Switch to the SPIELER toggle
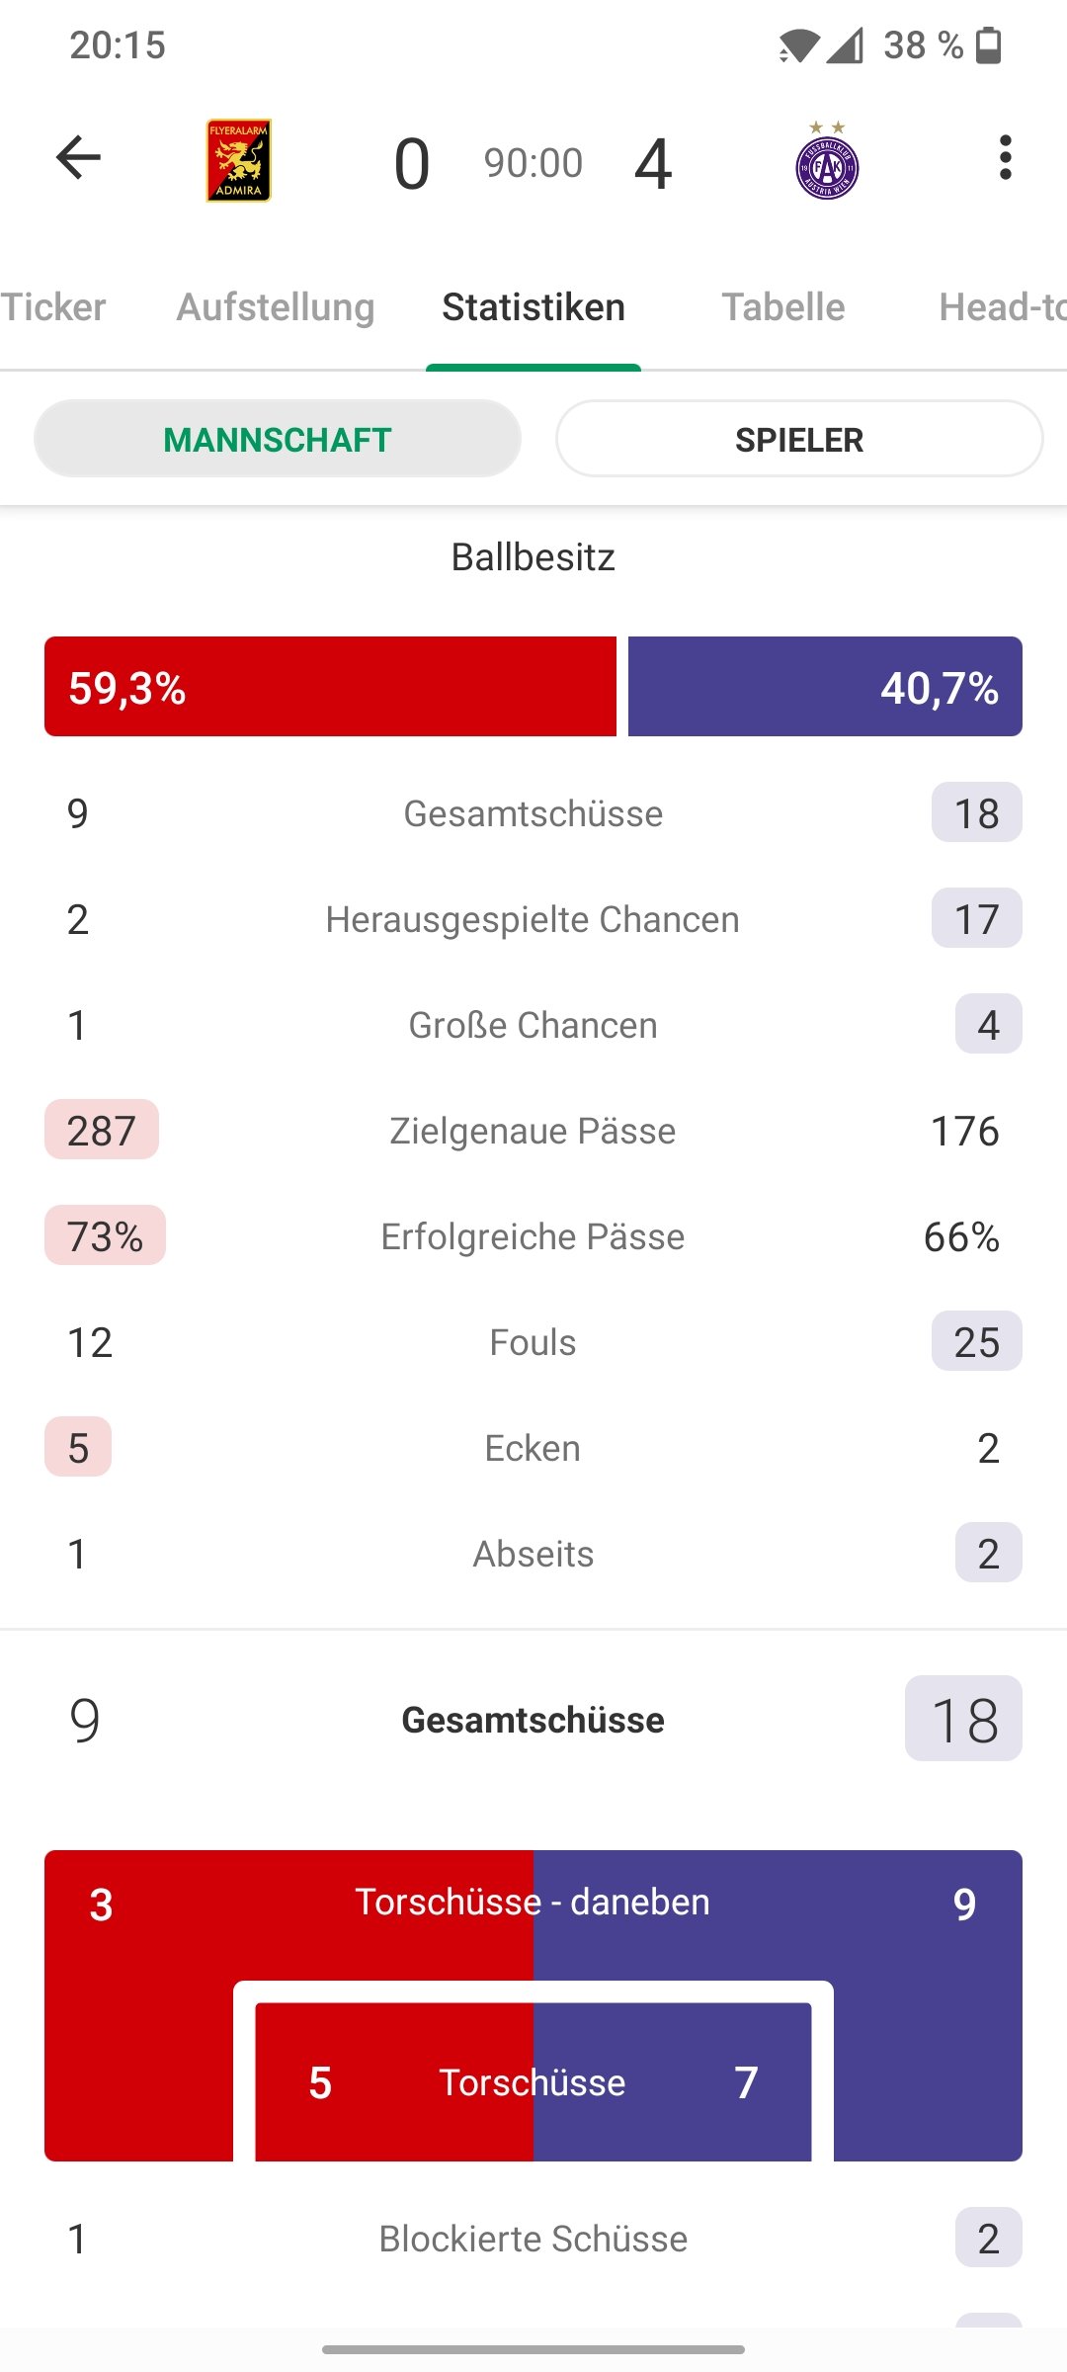The height and width of the screenshot is (2372, 1067). click(799, 439)
